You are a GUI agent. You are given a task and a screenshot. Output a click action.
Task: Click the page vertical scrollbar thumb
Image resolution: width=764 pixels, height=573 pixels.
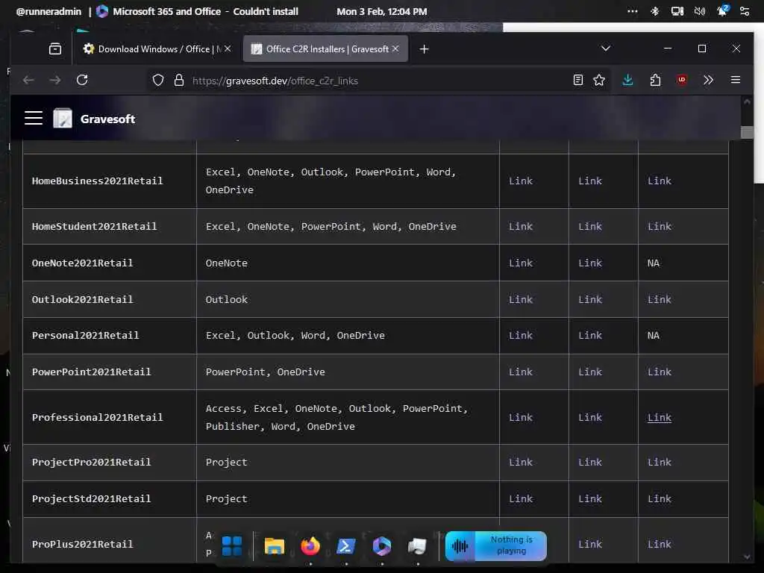[746, 132]
